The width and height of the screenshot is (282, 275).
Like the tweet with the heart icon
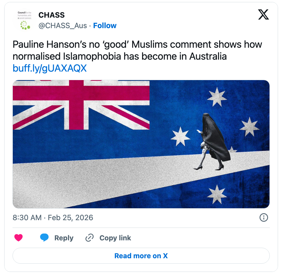[18, 238]
